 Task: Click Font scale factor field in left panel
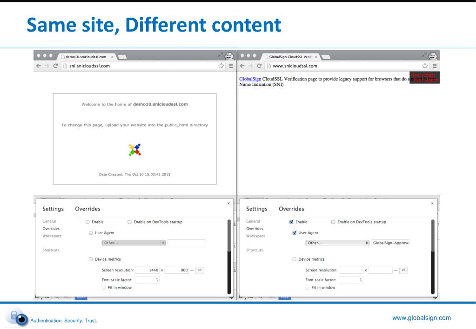pos(147,280)
